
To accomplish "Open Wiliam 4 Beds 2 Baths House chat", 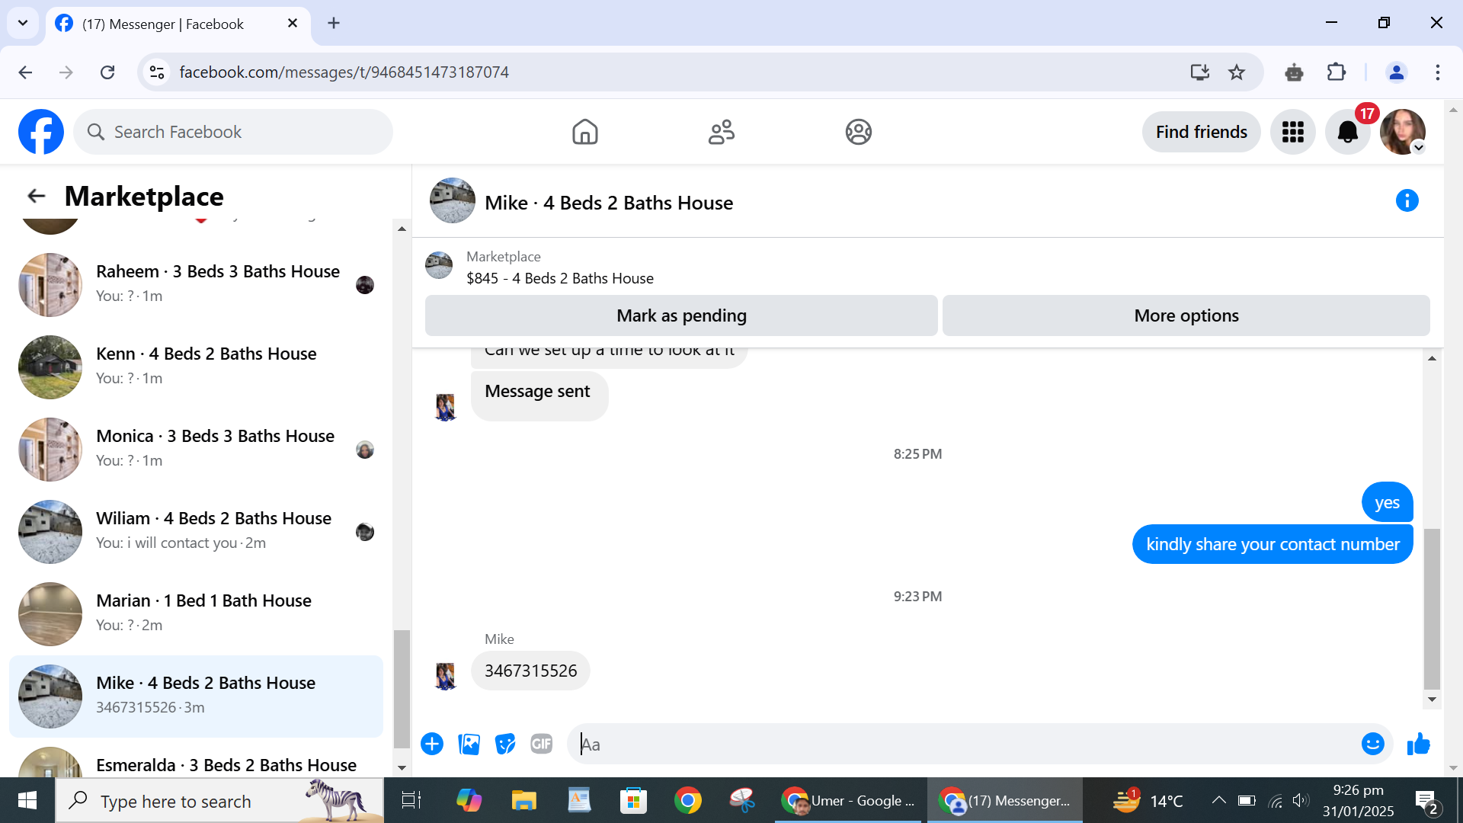I will click(196, 531).
